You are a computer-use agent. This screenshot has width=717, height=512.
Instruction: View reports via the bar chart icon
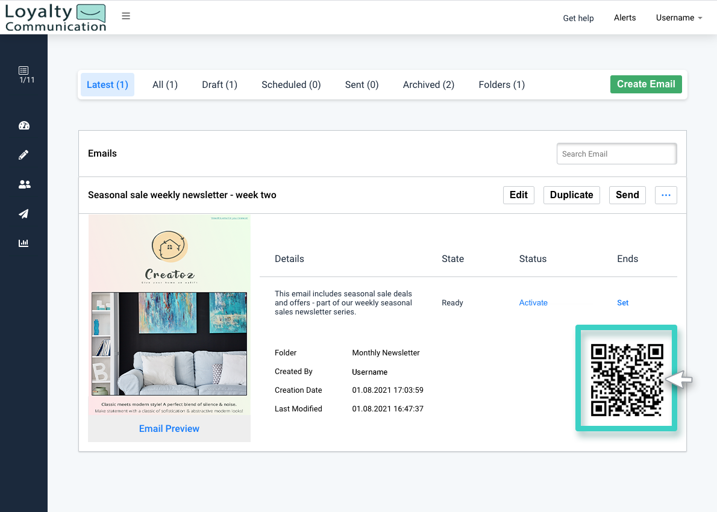pos(24,243)
